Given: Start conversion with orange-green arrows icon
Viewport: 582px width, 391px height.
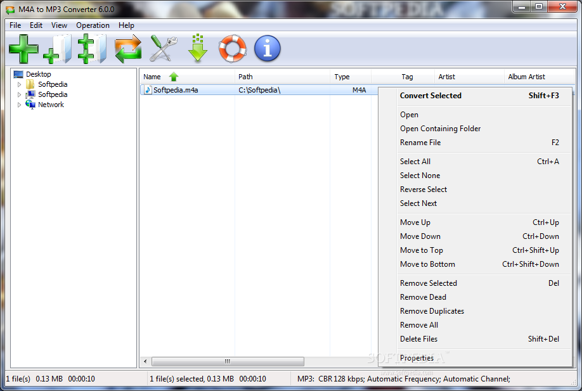Looking at the screenshot, I should coord(128,49).
